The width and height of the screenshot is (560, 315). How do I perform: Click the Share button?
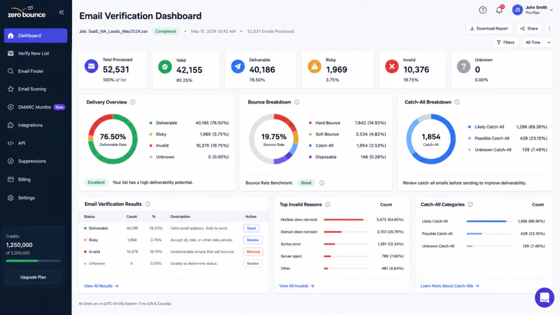click(x=529, y=28)
